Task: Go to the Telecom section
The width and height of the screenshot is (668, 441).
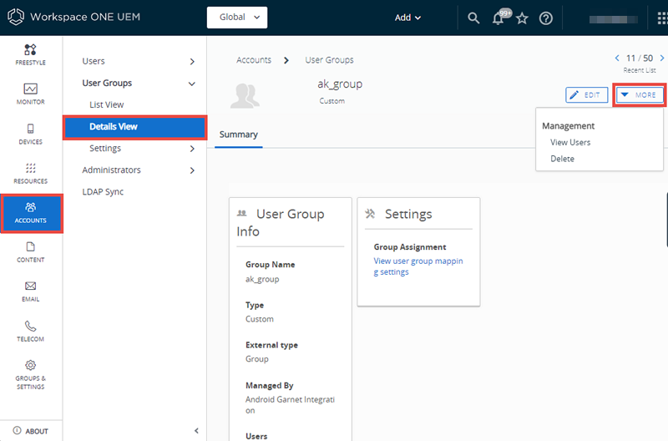Action: click(x=31, y=332)
